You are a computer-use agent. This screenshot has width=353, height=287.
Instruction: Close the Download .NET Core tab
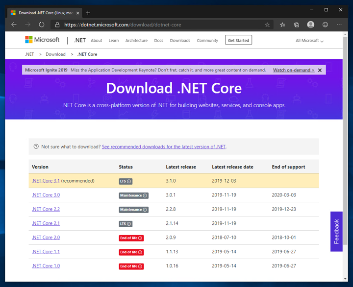(77, 13)
